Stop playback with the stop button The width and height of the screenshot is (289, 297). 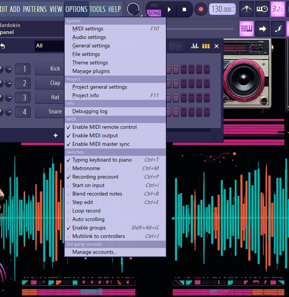tap(184, 9)
